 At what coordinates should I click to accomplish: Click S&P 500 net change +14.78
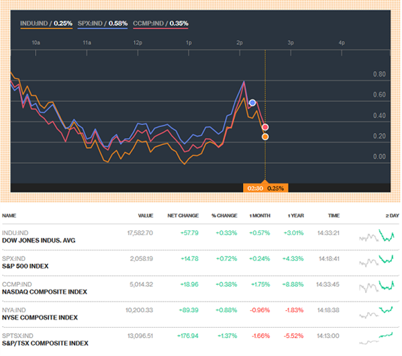pyautogui.click(x=189, y=259)
